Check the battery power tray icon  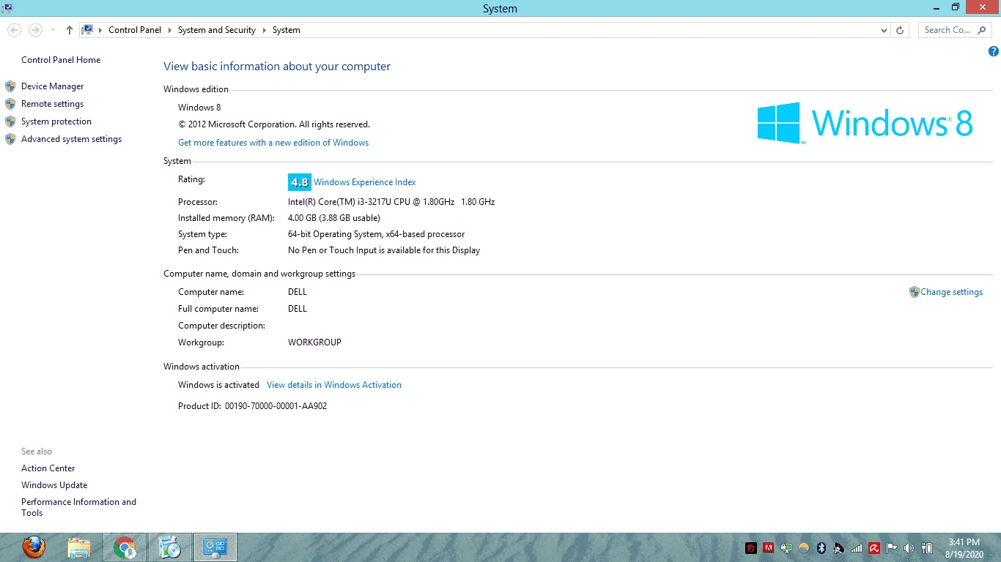(x=927, y=548)
